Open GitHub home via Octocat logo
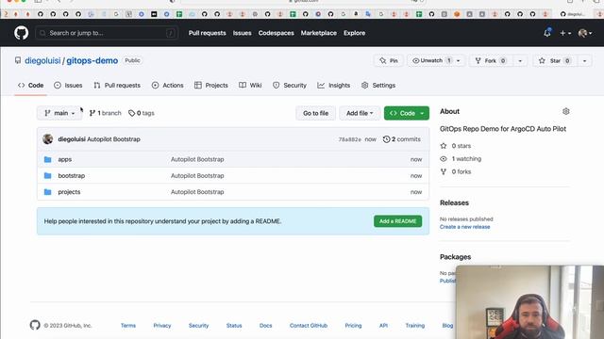 (x=21, y=33)
